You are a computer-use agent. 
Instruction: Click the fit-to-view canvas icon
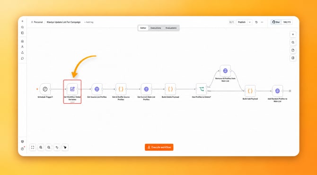coord(33,147)
